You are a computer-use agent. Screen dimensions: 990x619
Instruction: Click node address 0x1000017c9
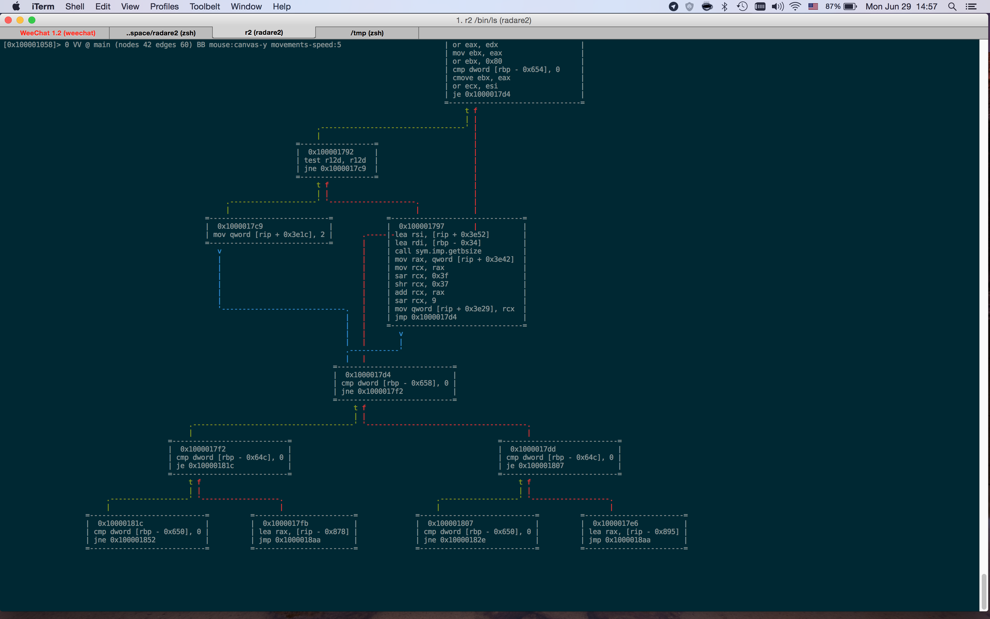(x=240, y=226)
